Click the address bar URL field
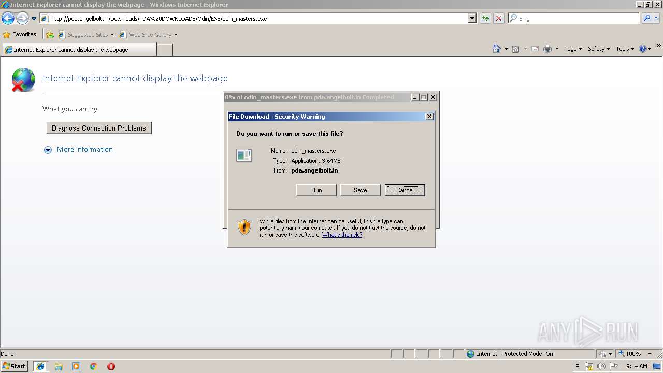The image size is (663, 373). click(254, 19)
